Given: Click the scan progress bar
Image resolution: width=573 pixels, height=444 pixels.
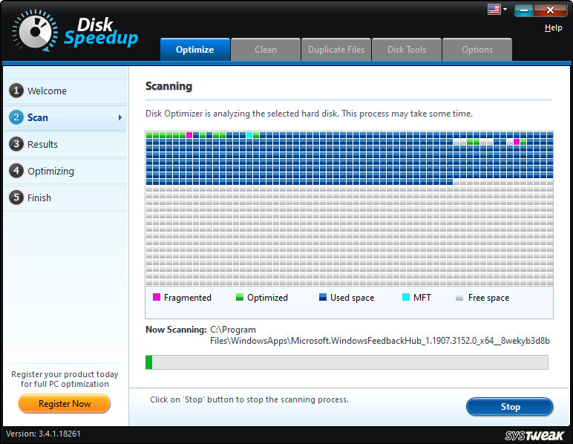Looking at the screenshot, I should click(347, 362).
